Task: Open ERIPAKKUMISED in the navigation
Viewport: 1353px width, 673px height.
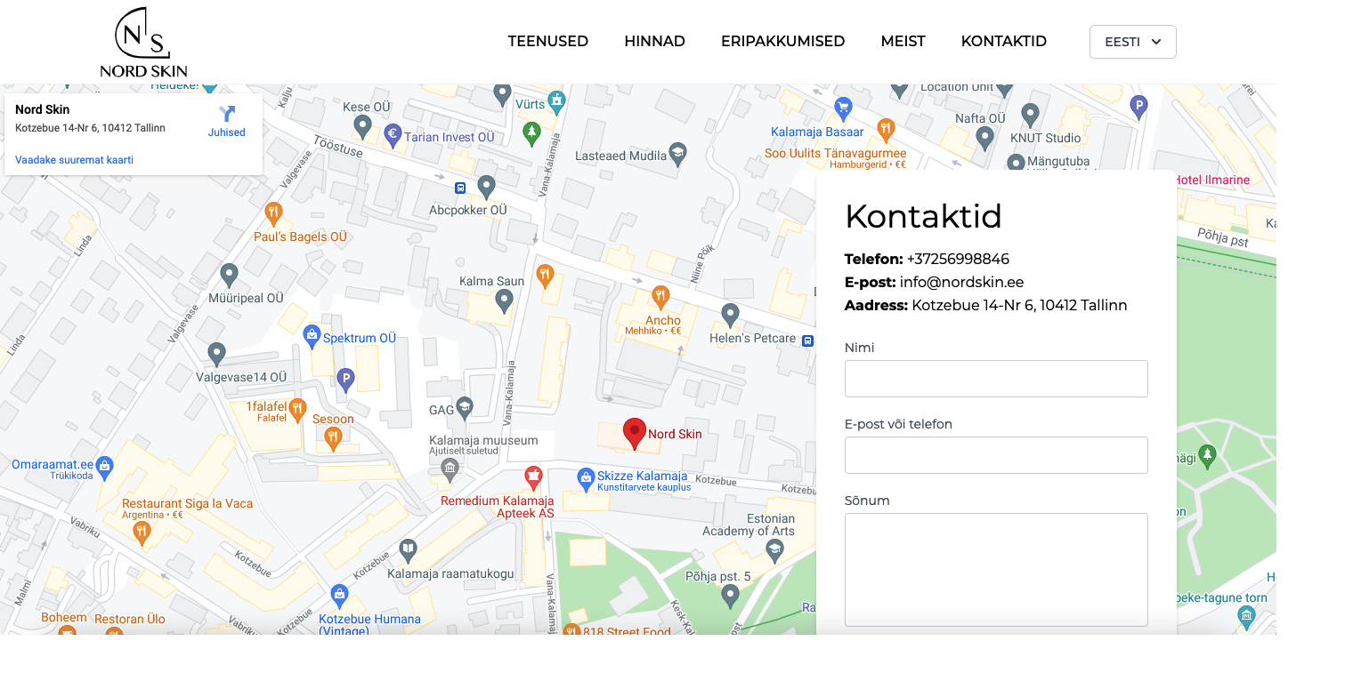Action: click(x=782, y=42)
